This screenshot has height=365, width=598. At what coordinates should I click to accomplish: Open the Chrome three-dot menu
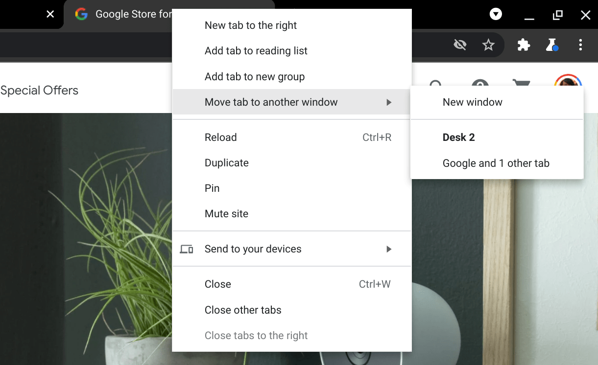pos(580,46)
